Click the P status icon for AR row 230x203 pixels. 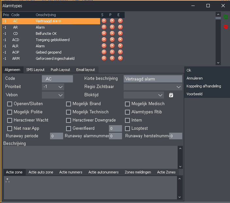pyautogui.click(x=112, y=27)
